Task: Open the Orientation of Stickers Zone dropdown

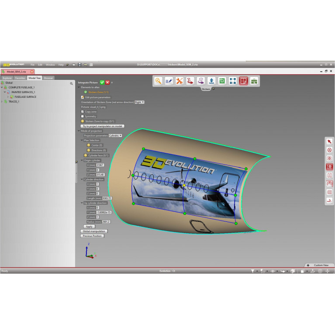Action: pyautogui.click(x=139, y=102)
